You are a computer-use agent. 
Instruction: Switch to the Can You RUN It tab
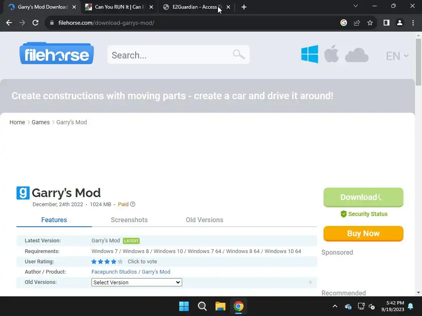120,7
